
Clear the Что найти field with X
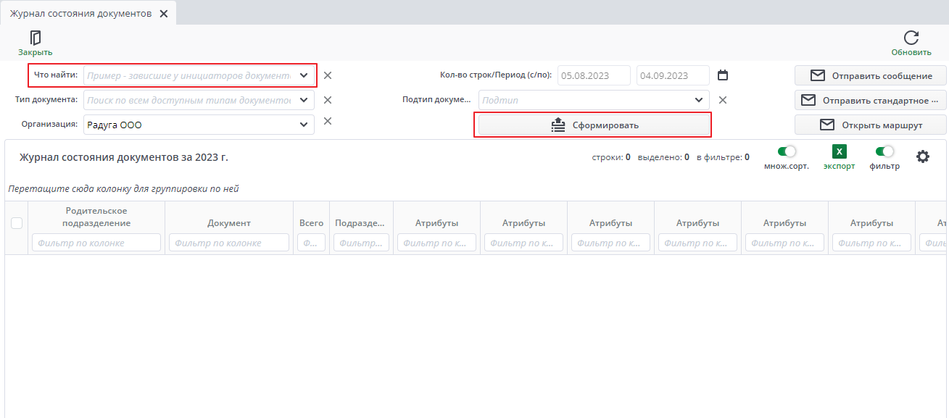pos(328,75)
